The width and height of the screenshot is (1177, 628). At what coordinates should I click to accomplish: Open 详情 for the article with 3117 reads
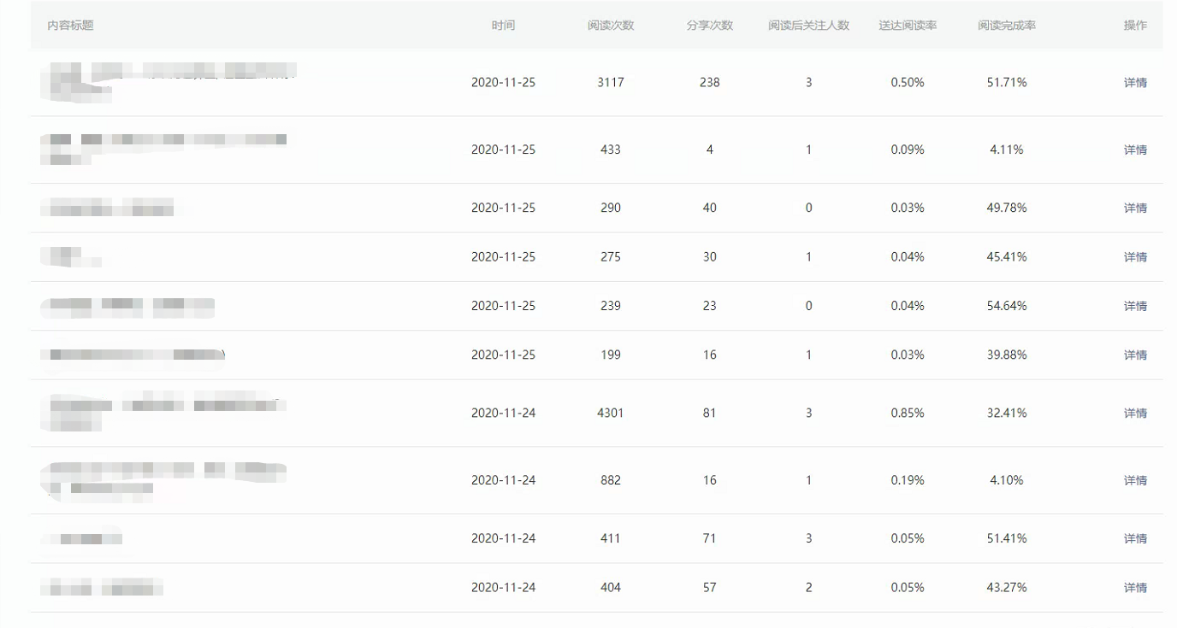tap(1134, 83)
